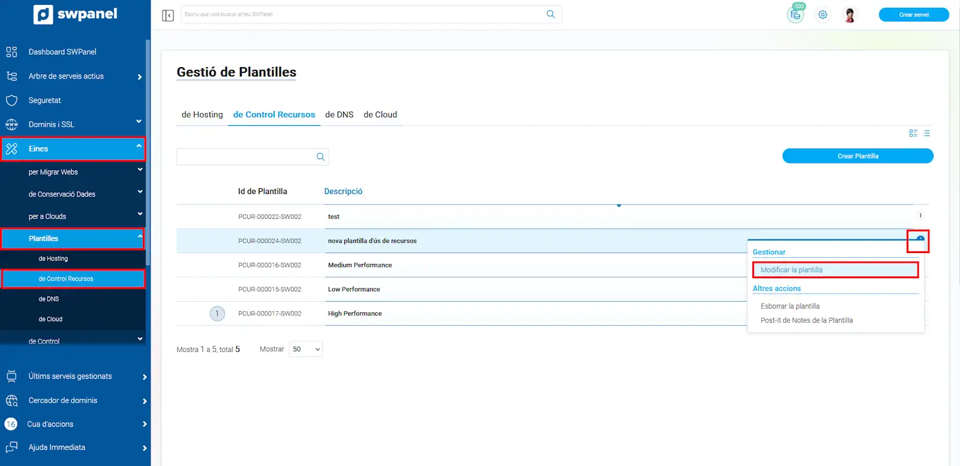
Task: Expand per Migrar Webs submenu
Action: tap(140, 170)
